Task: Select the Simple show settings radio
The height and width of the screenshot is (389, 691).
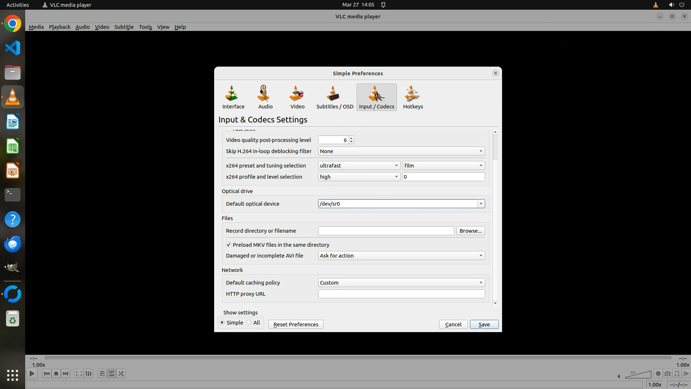Action: pos(222,322)
